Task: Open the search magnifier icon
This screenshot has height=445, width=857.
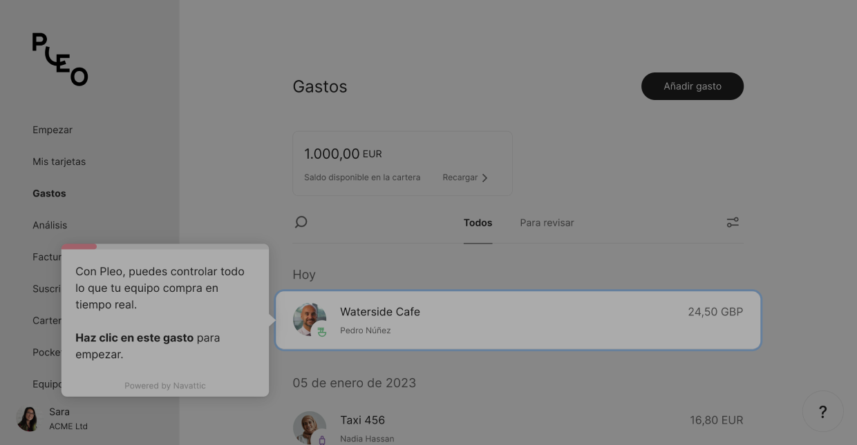Action: [301, 222]
